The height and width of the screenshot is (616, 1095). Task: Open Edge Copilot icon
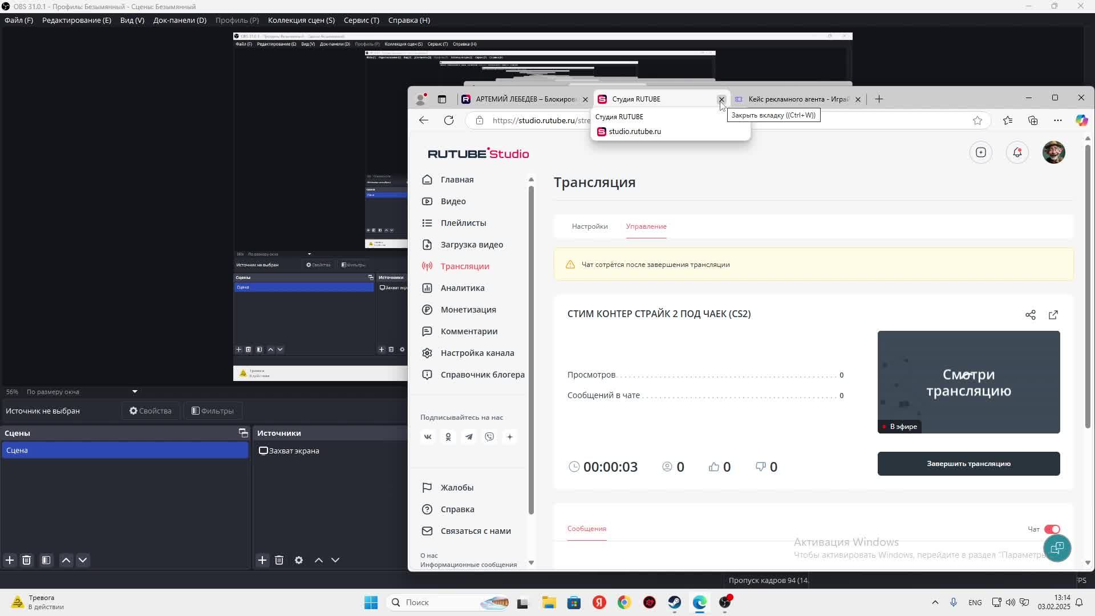(x=1081, y=120)
